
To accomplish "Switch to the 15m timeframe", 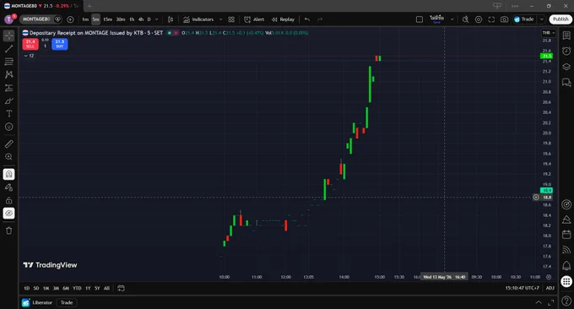I will click(108, 19).
